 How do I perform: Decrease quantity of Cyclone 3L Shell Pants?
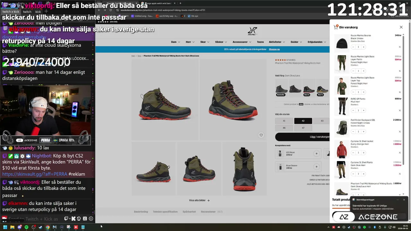[353, 174]
